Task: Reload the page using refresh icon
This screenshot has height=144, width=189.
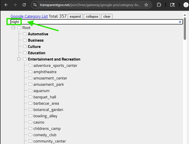Action: tap(24, 5)
